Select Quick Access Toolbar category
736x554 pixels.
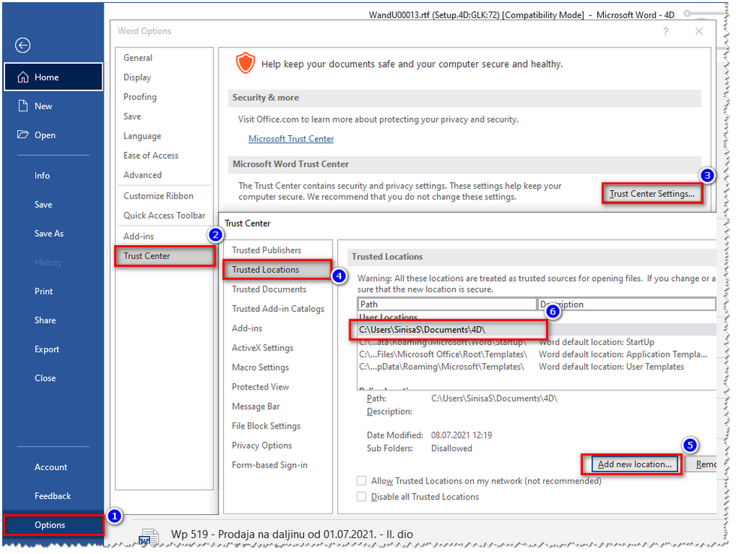(x=164, y=216)
